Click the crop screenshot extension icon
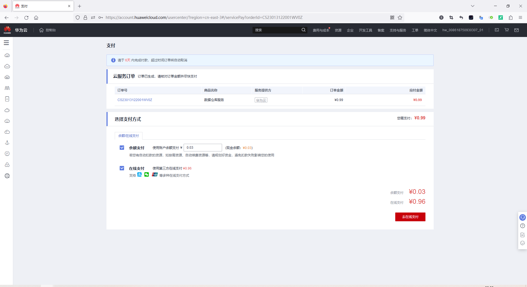Image resolution: width=527 pixels, height=287 pixels. pyautogui.click(x=451, y=18)
